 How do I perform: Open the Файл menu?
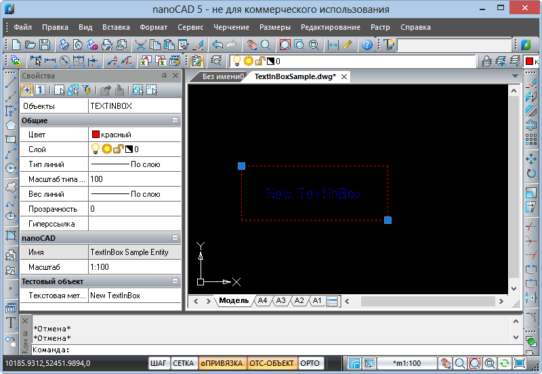tap(23, 27)
